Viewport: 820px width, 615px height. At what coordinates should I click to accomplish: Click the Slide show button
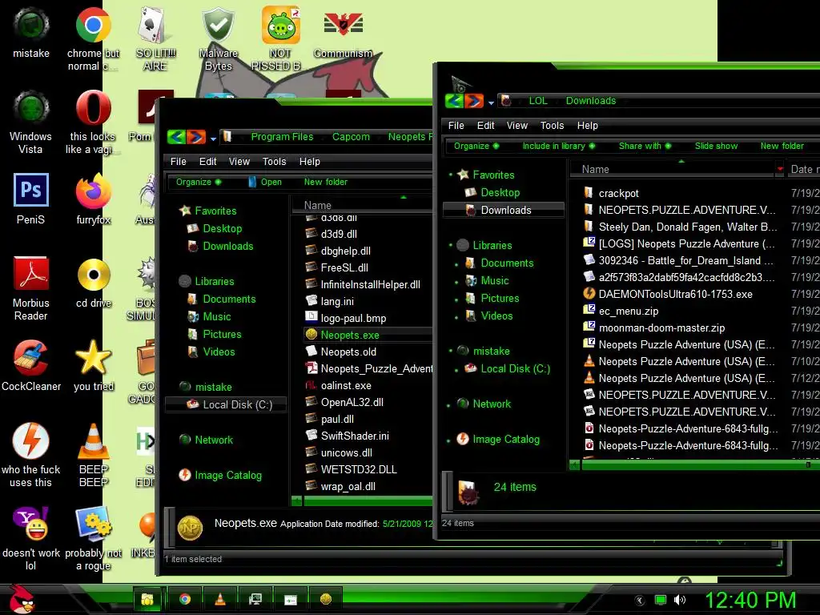pyautogui.click(x=716, y=146)
